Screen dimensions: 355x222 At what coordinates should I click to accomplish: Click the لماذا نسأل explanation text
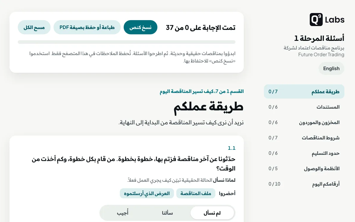[x=181, y=180]
